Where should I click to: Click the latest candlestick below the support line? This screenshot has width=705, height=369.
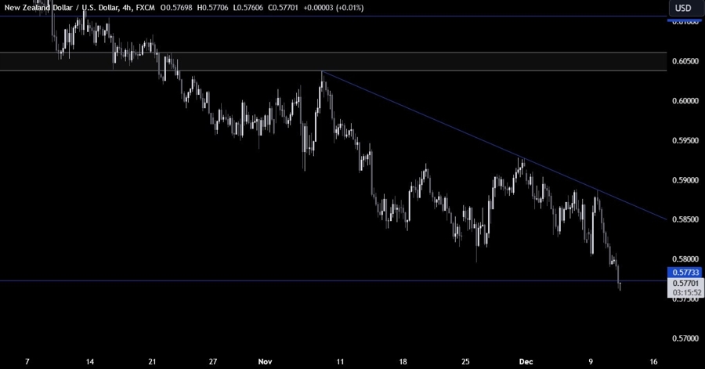point(620,285)
